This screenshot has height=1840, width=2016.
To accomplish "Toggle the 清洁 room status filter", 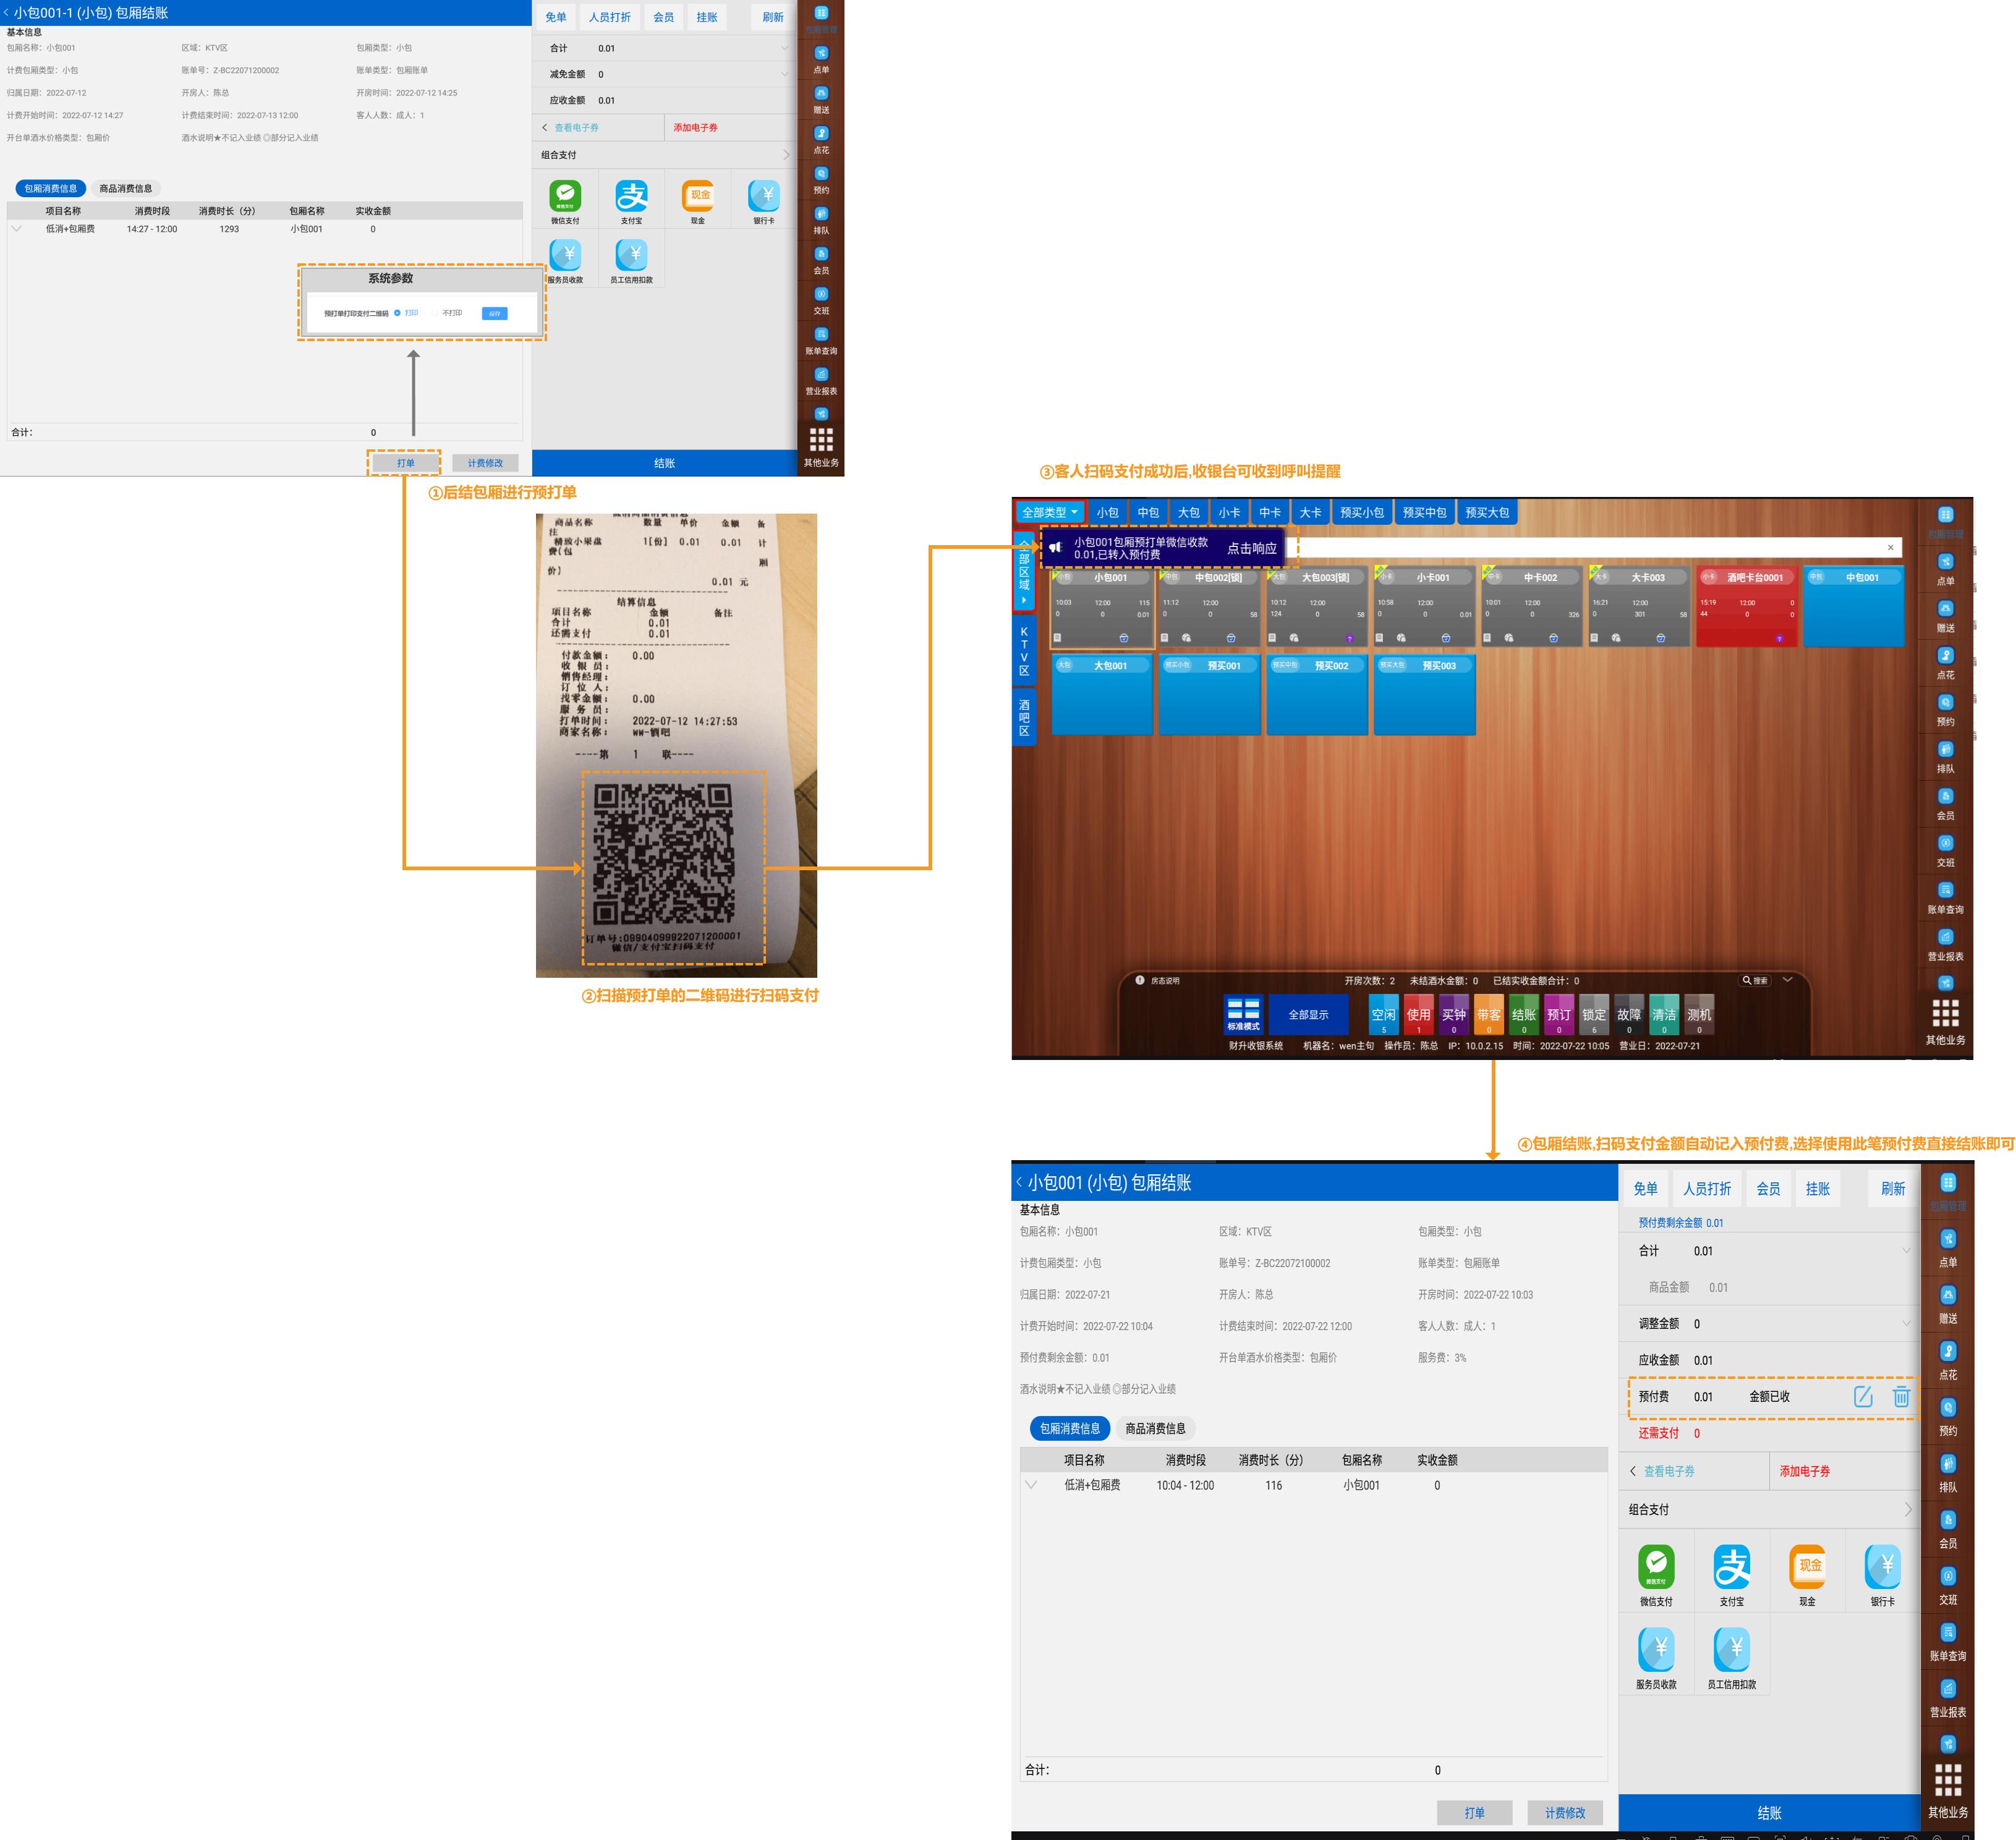I will (1663, 1014).
